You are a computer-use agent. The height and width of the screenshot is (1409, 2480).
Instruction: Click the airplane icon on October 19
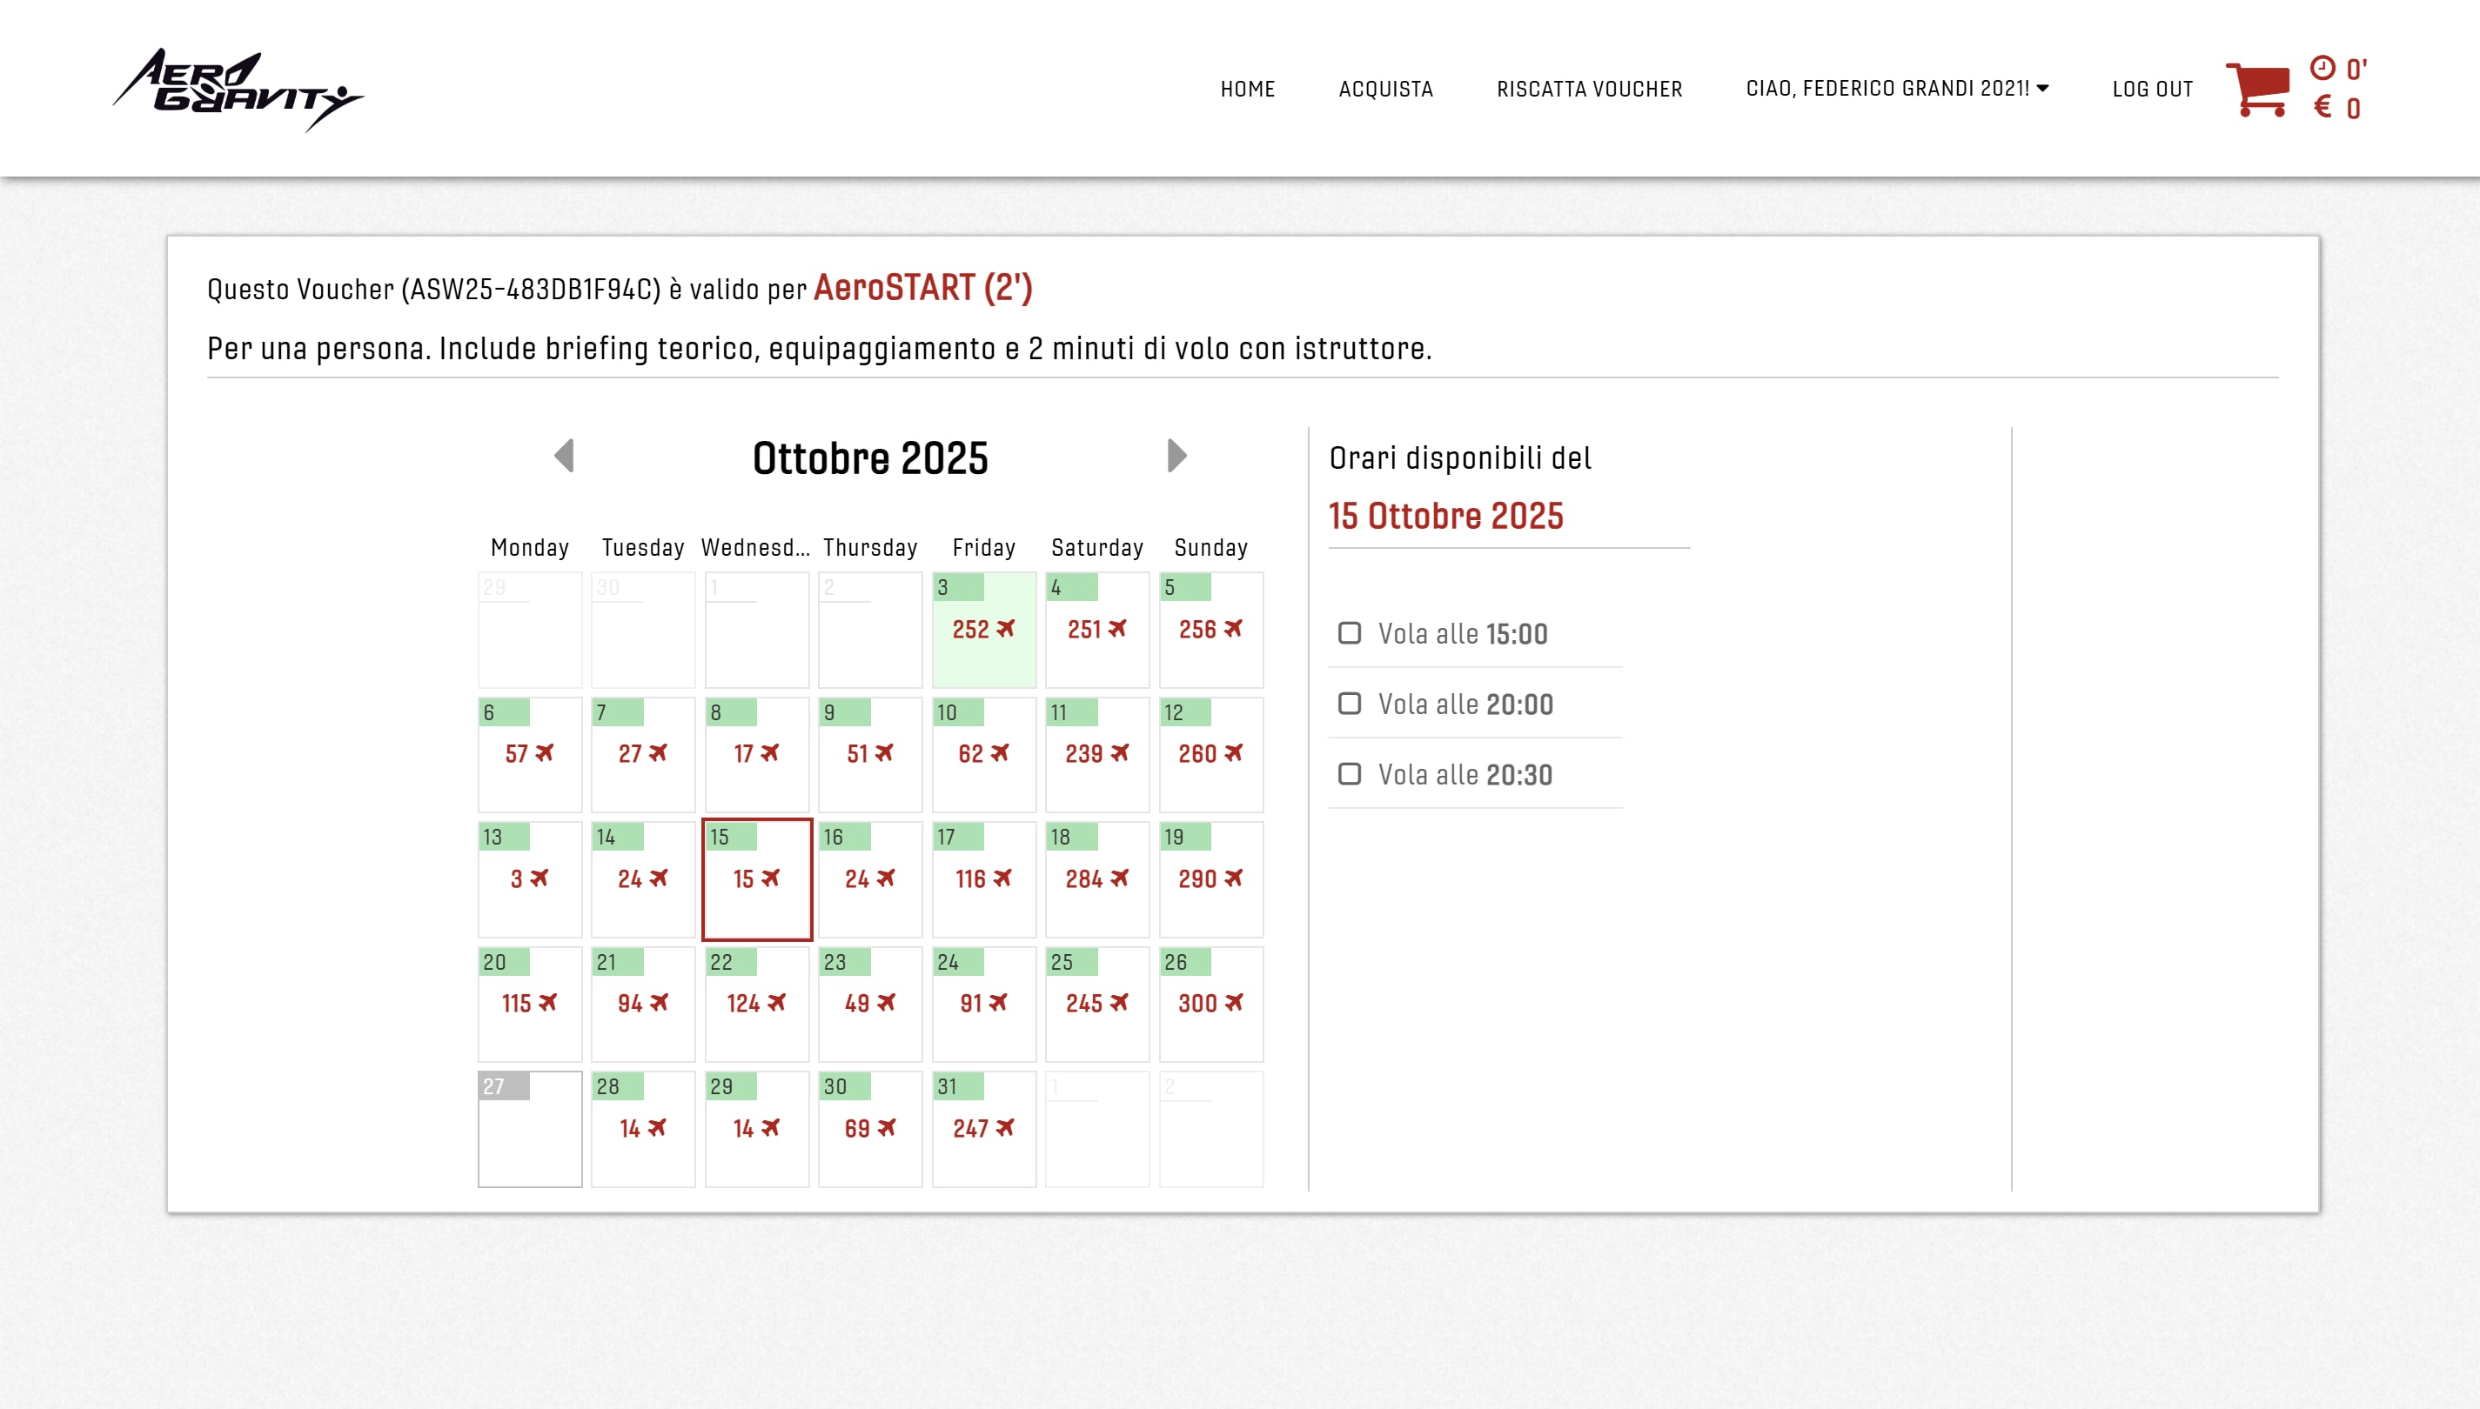click(x=1233, y=878)
